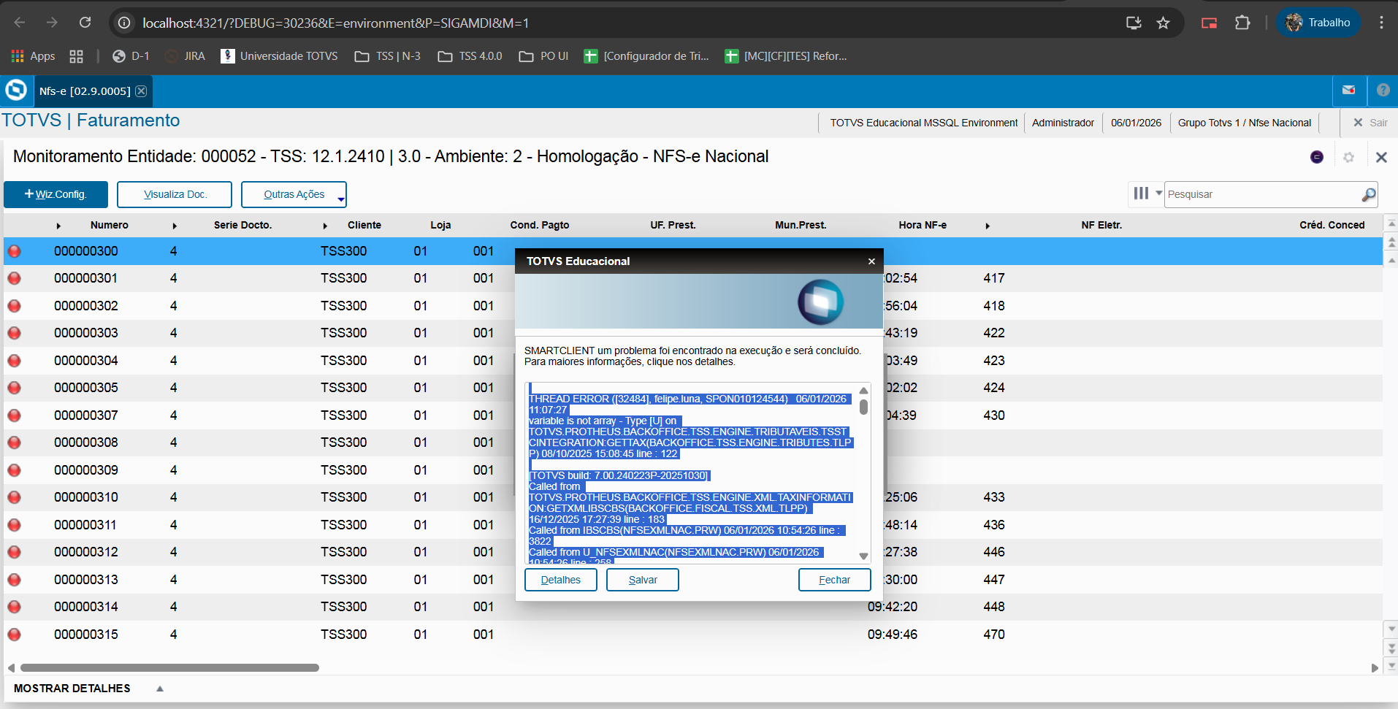Click error log scrollbar down arrow

pyautogui.click(x=863, y=556)
